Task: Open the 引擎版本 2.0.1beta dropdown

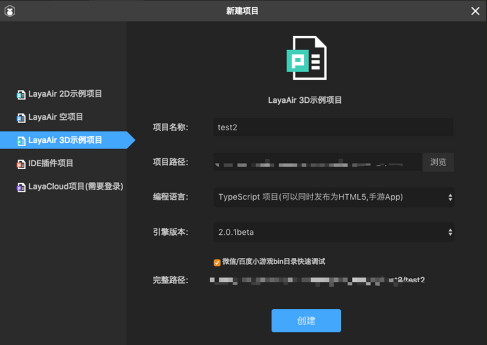Action: click(334, 232)
